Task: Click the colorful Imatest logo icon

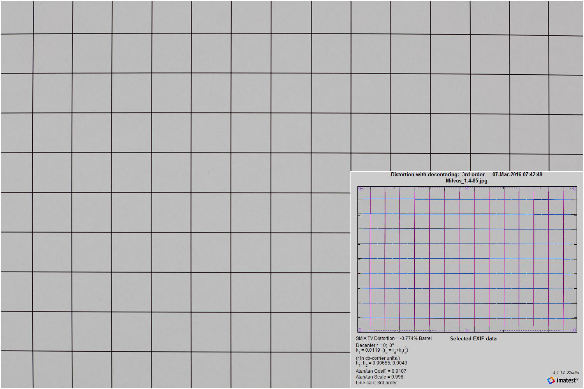Action: [551, 380]
